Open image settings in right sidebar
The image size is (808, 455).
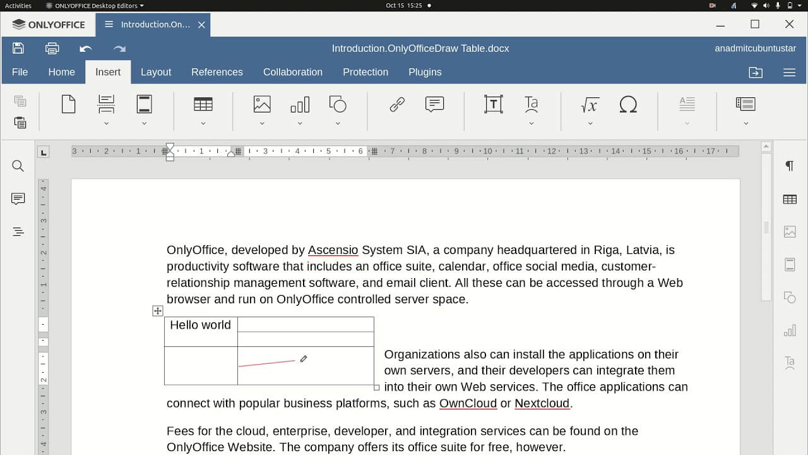point(790,232)
